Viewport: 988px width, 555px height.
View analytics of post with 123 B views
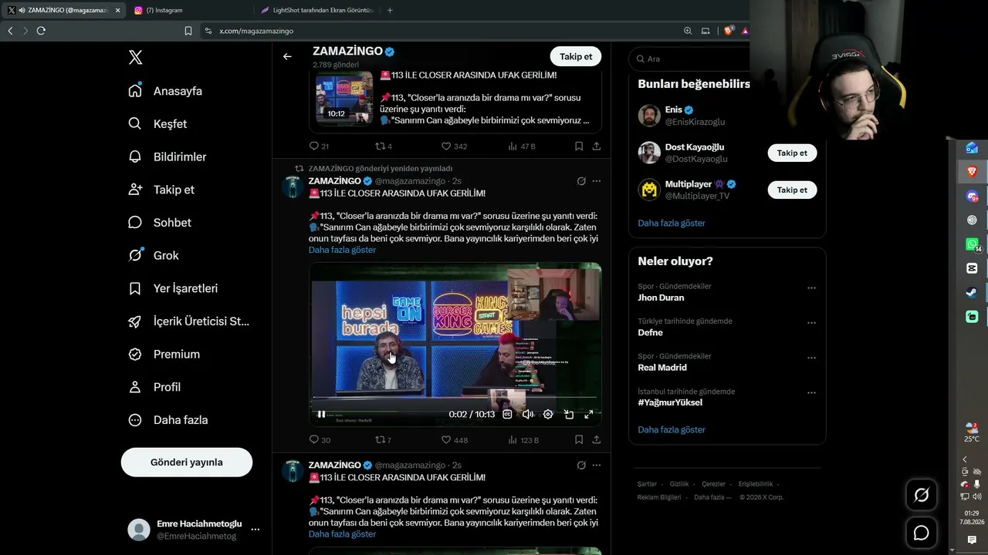523,440
